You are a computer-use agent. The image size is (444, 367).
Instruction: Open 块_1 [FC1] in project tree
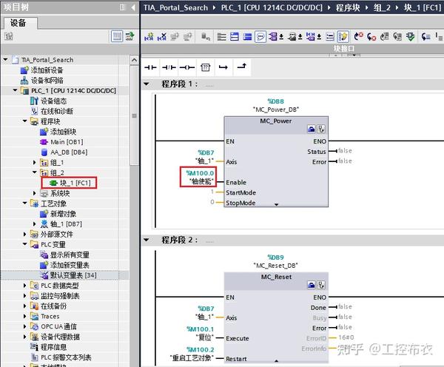tap(70, 183)
